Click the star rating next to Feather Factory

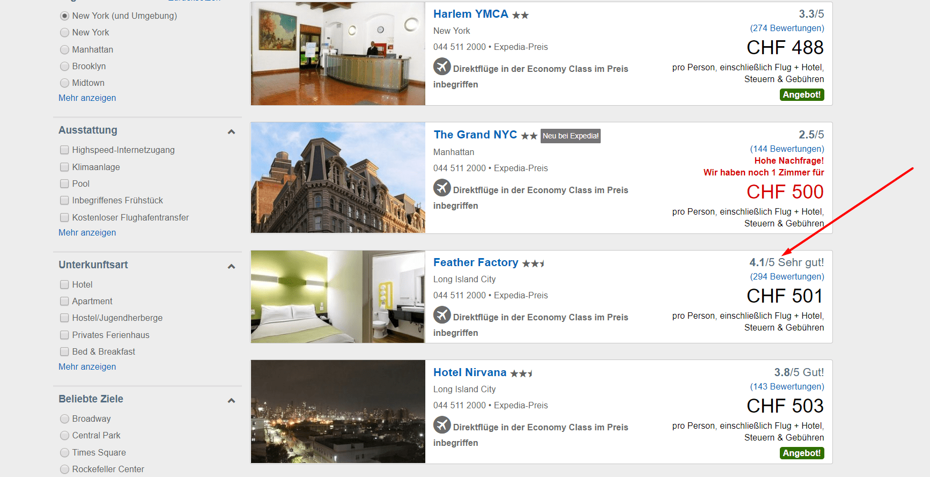pos(534,263)
